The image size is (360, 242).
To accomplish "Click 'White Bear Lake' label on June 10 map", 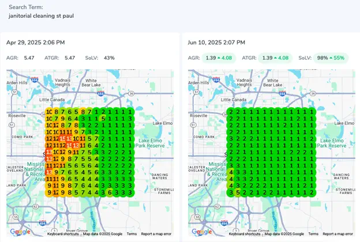I will 273,83.
